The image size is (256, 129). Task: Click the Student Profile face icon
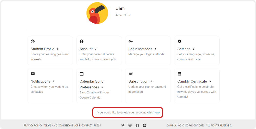33,41
